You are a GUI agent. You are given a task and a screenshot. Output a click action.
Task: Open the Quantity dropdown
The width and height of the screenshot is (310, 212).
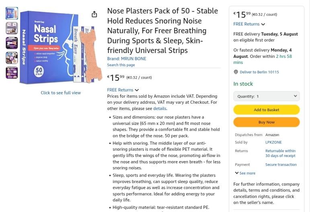click(267, 96)
